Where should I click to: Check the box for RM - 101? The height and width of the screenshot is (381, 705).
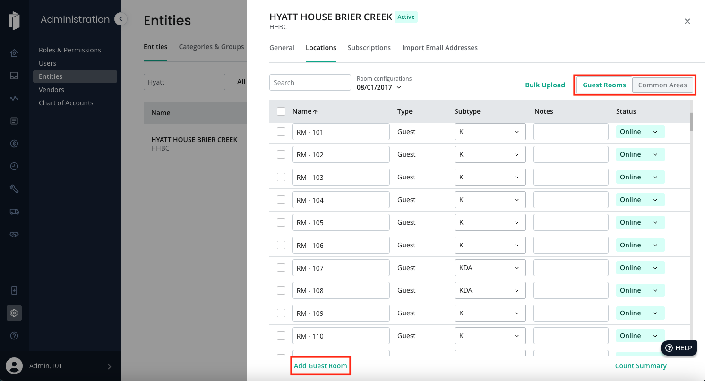(x=281, y=132)
